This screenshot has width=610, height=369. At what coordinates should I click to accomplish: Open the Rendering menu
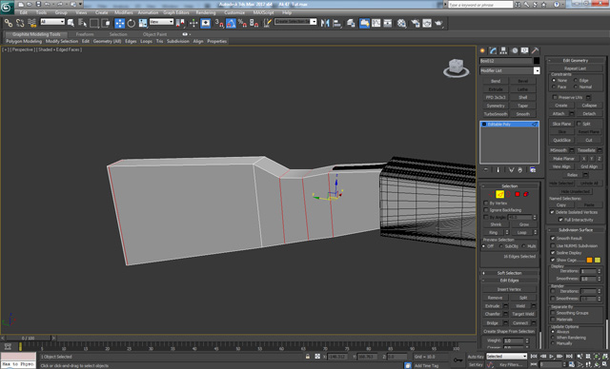pyautogui.click(x=206, y=12)
